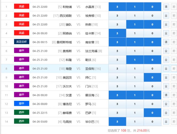The image size is (177, 134).
Task: Click the 德甲 tag in the 美因茨 row
Action: pyautogui.click(x=22, y=77)
